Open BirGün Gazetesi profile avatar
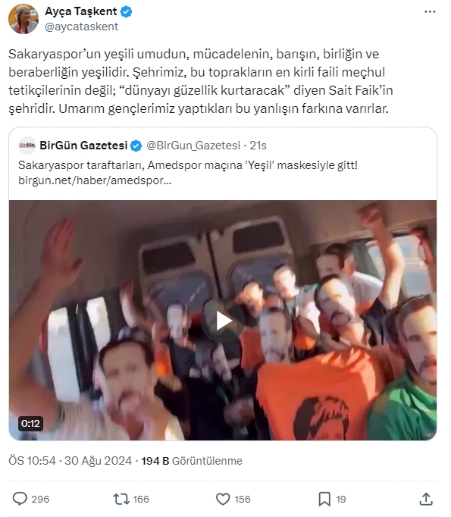The image size is (451, 517). click(27, 146)
